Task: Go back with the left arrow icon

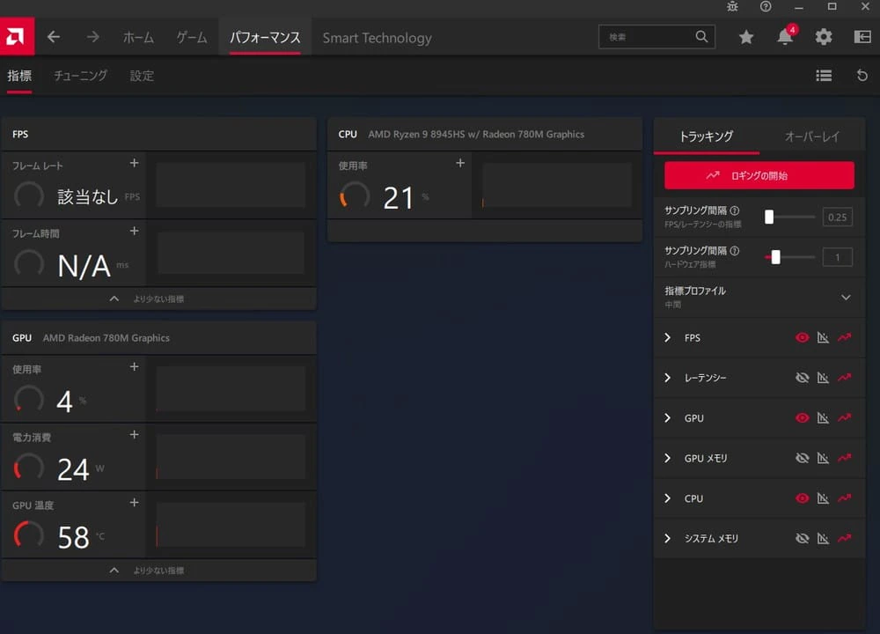Action: tap(54, 37)
